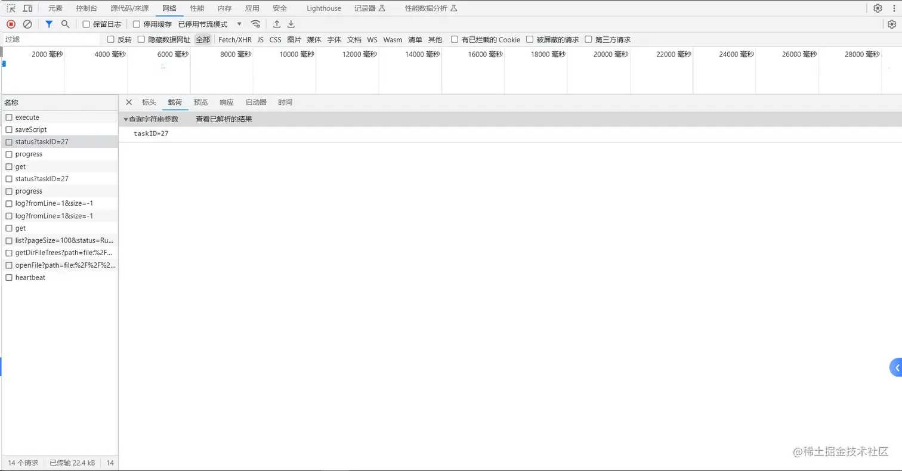Toggle the device toolbar icon
This screenshot has width=902, height=471.
click(x=27, y=8)
